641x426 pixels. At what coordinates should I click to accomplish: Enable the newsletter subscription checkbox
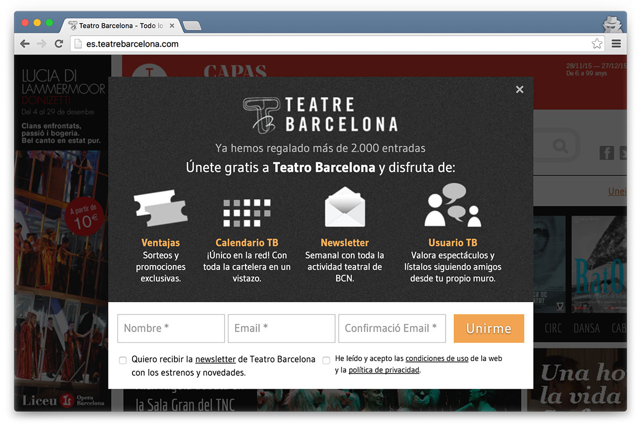tap(123, 361)
